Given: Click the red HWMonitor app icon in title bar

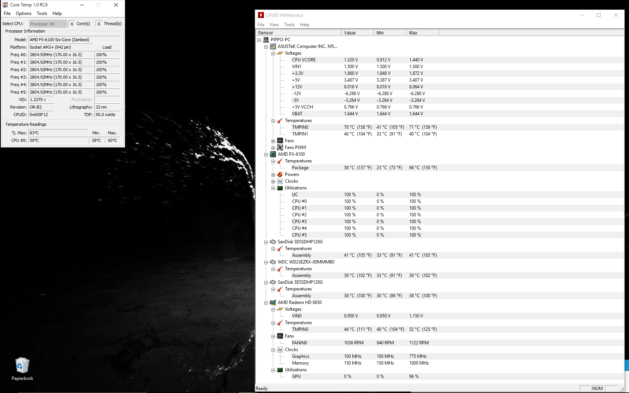Looking at the screenshot, I should tap(261, 15).
